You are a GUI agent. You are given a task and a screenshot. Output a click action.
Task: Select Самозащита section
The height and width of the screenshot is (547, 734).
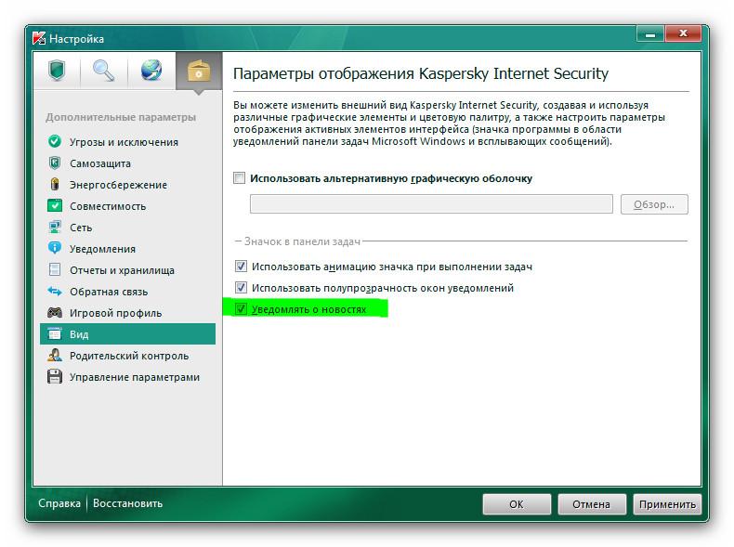[127, 163]
